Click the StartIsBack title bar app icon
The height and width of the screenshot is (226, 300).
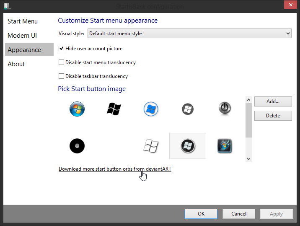(x=7, y=6)
